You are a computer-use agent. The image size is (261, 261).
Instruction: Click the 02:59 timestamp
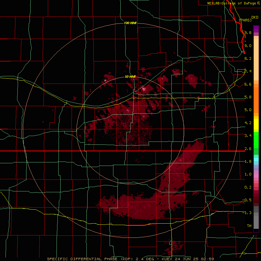(x=207, y=259)
